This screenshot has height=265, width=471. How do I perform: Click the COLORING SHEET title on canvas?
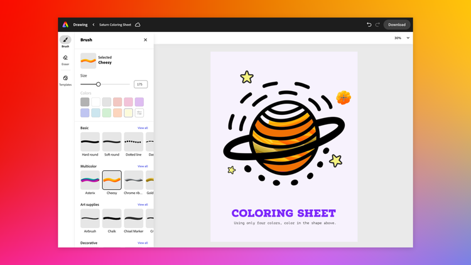tap(284, 213)
